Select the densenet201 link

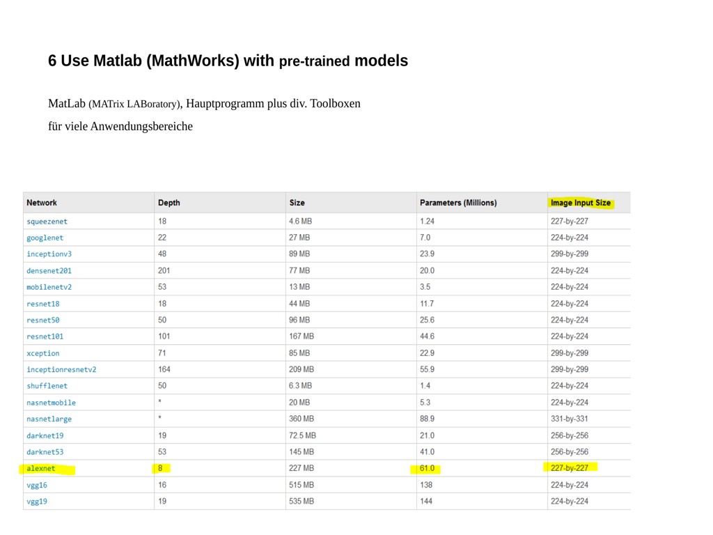coord(49,271)
